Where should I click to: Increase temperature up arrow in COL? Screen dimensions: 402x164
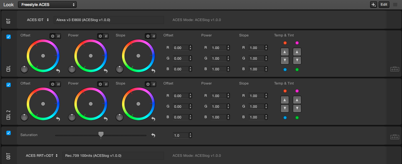(x=285, y=52)
